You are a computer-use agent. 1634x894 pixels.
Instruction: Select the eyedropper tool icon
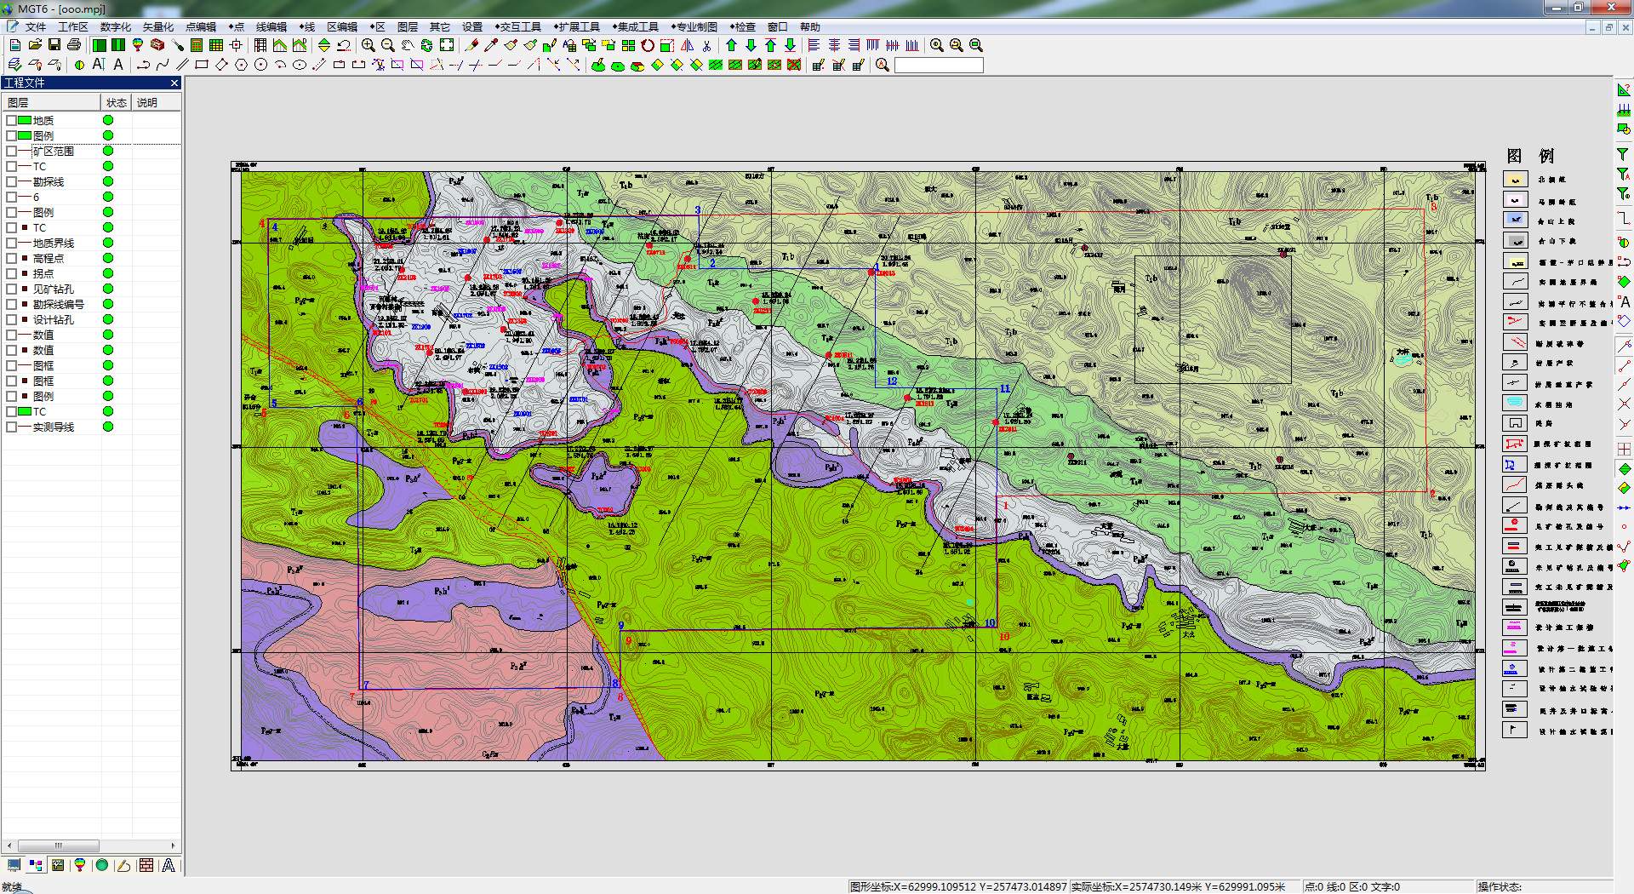pos(491,45)
